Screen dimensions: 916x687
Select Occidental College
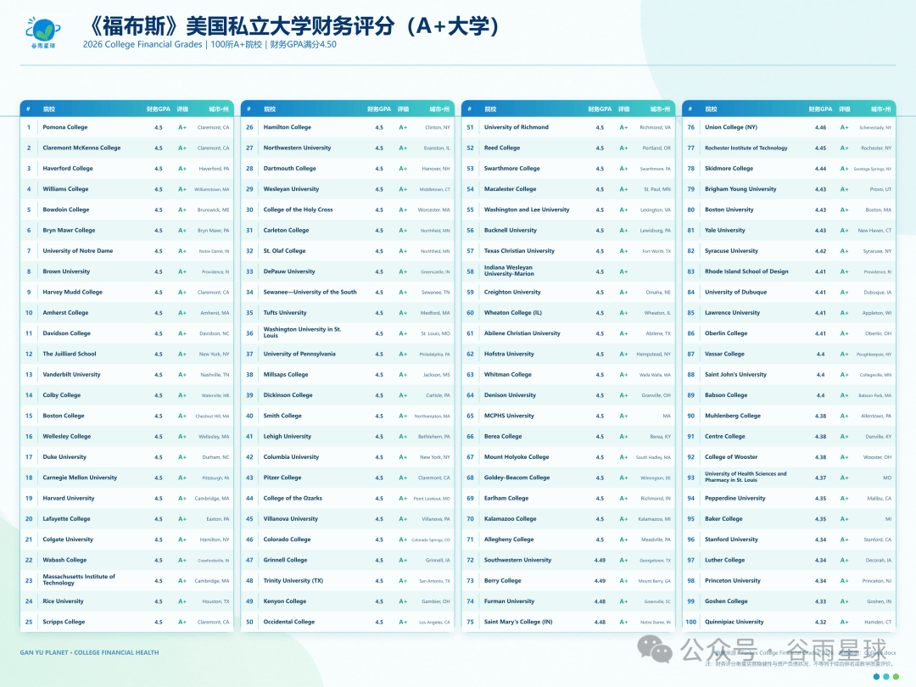click(x=289, y=623)
